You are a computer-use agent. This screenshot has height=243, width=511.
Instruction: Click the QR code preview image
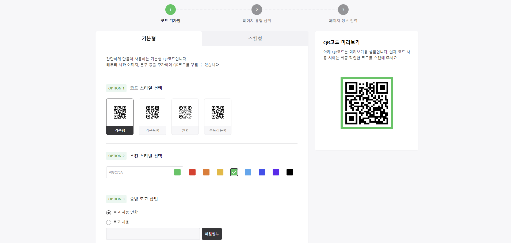367,103
